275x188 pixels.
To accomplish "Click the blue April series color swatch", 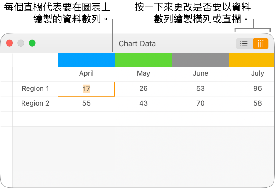I will [86, 60].
